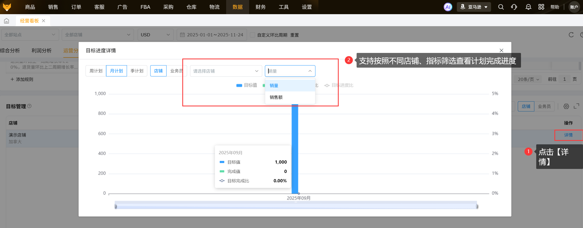Open USD currency dropdown
This screenshot has height=228, width=583.
click(156, 35)
